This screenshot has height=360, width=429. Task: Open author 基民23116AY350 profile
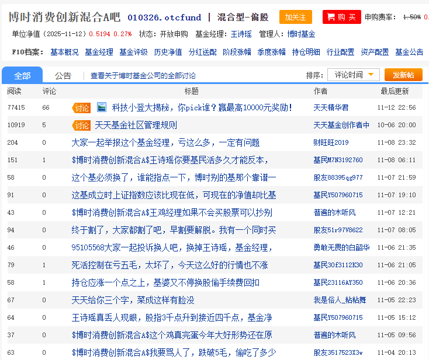pyautogui.click(x=338, y=282)
